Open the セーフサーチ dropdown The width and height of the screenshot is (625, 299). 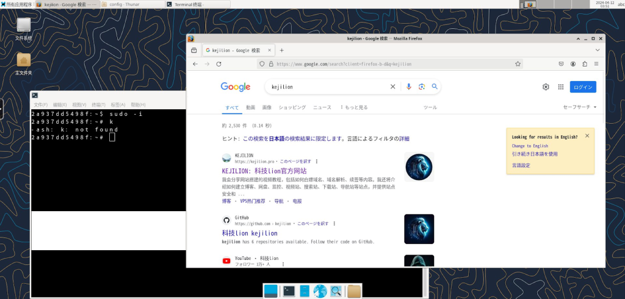click(x=579, y=107)
